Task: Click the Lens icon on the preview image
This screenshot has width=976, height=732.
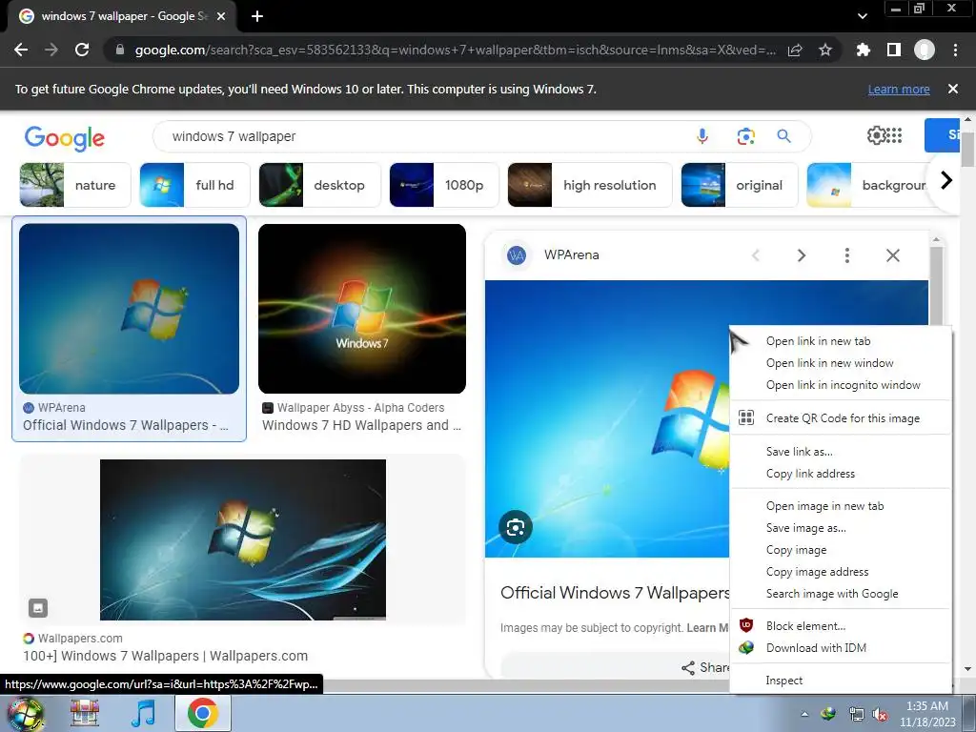Action: click(516, 528)
